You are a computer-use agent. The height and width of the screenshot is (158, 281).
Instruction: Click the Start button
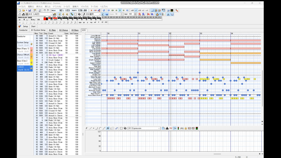click(x=33, y=26)
